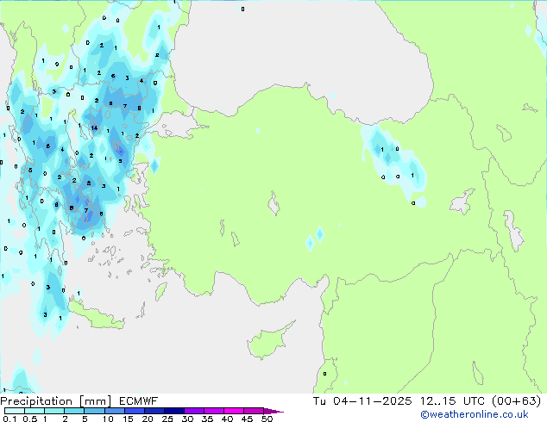547x422 pixels.
Task: Pick the 25–30 mm navy legend swatch
Action: [x=173, y=411]
